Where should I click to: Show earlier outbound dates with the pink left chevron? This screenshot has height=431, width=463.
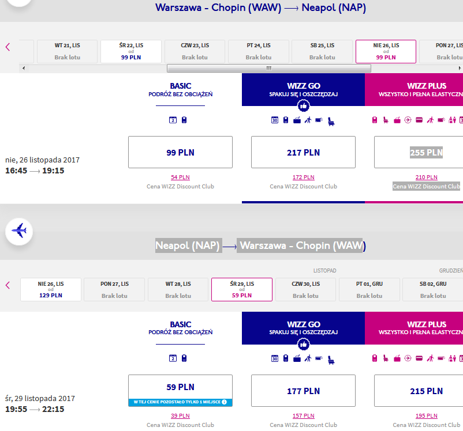pyautogui.click(x=8, y=47)
